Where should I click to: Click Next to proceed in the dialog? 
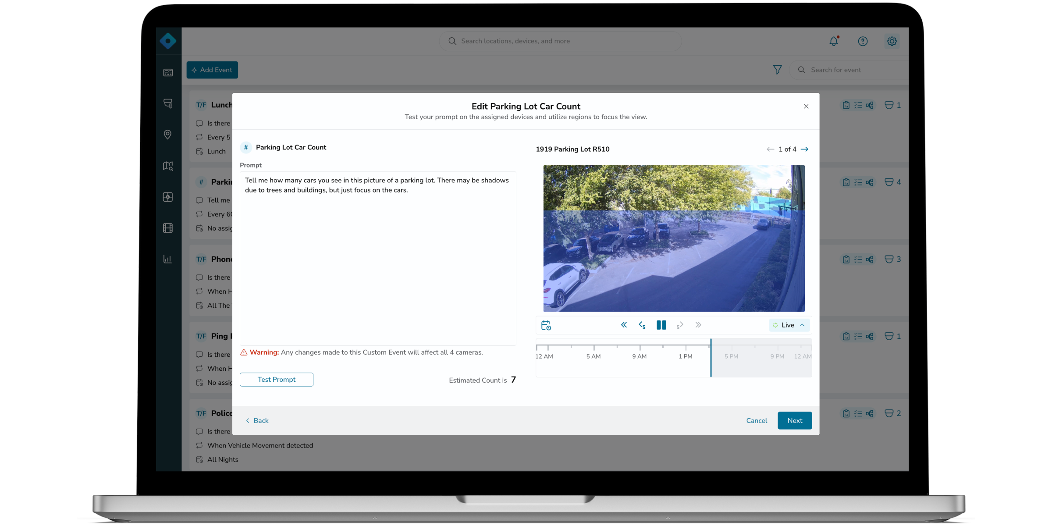794,420
